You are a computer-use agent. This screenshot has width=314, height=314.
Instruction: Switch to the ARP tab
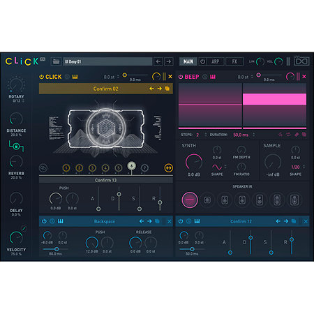coord(215,61)
